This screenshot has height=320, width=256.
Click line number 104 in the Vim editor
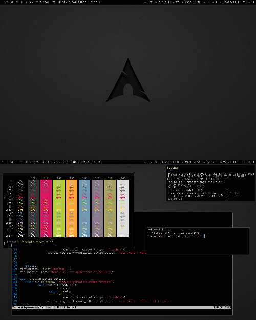[15, 282]
